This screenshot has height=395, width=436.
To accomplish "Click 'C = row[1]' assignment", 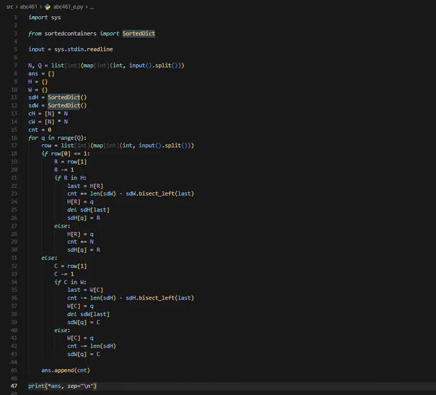I will (x=71, y=266).
